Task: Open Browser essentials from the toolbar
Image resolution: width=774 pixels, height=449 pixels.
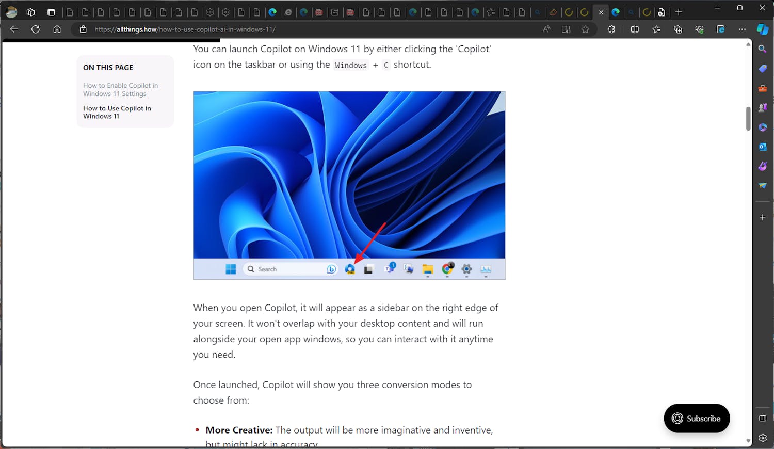Action: (x=700, y=29)
